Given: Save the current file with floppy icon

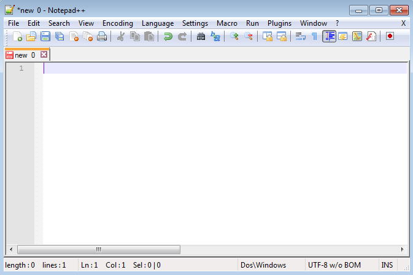Looking at the screenshot, I should (x=45, y=36).
